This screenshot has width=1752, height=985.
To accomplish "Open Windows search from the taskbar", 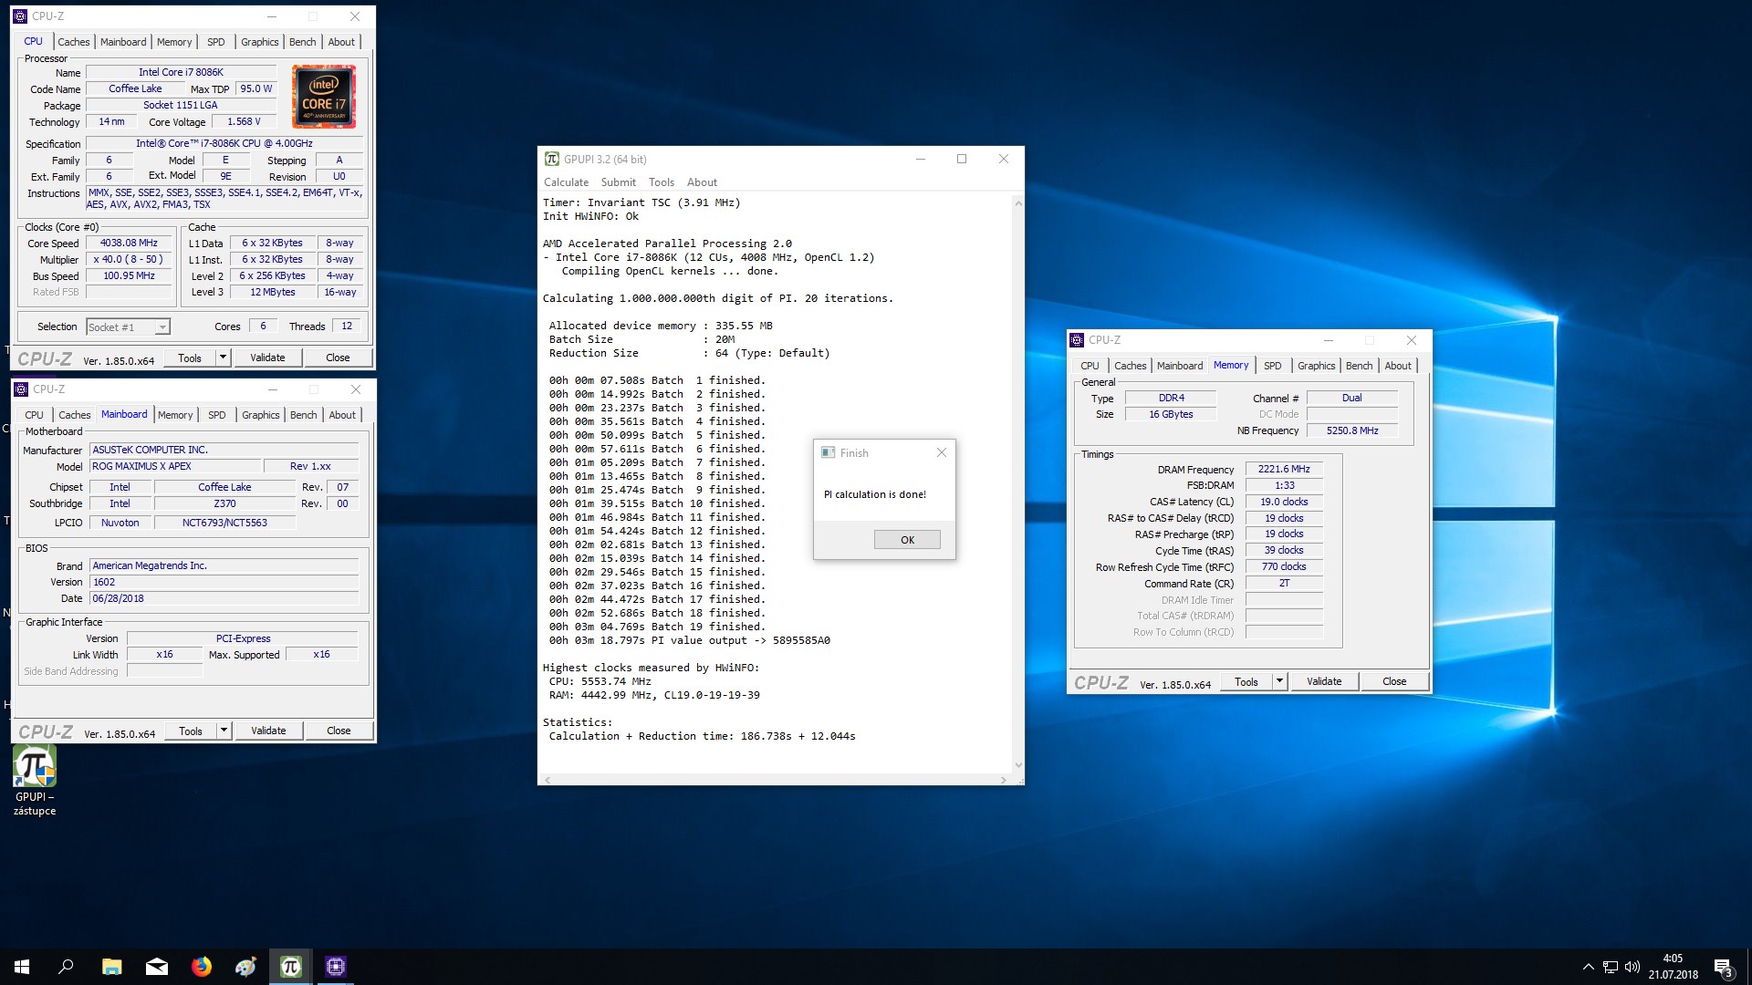I will tap(66, 967).
